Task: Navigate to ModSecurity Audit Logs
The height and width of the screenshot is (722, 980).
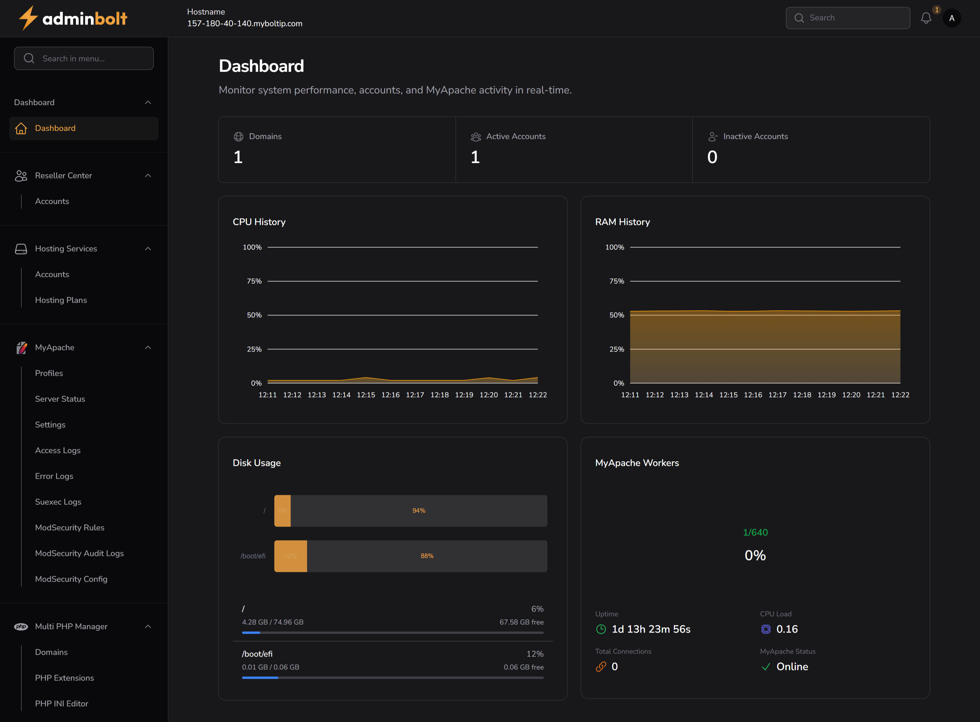Action: pos(79,553)
